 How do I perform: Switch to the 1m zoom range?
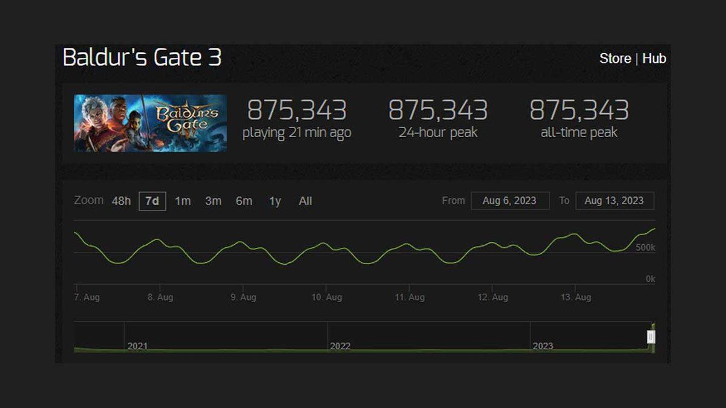[x=183, y=201]
